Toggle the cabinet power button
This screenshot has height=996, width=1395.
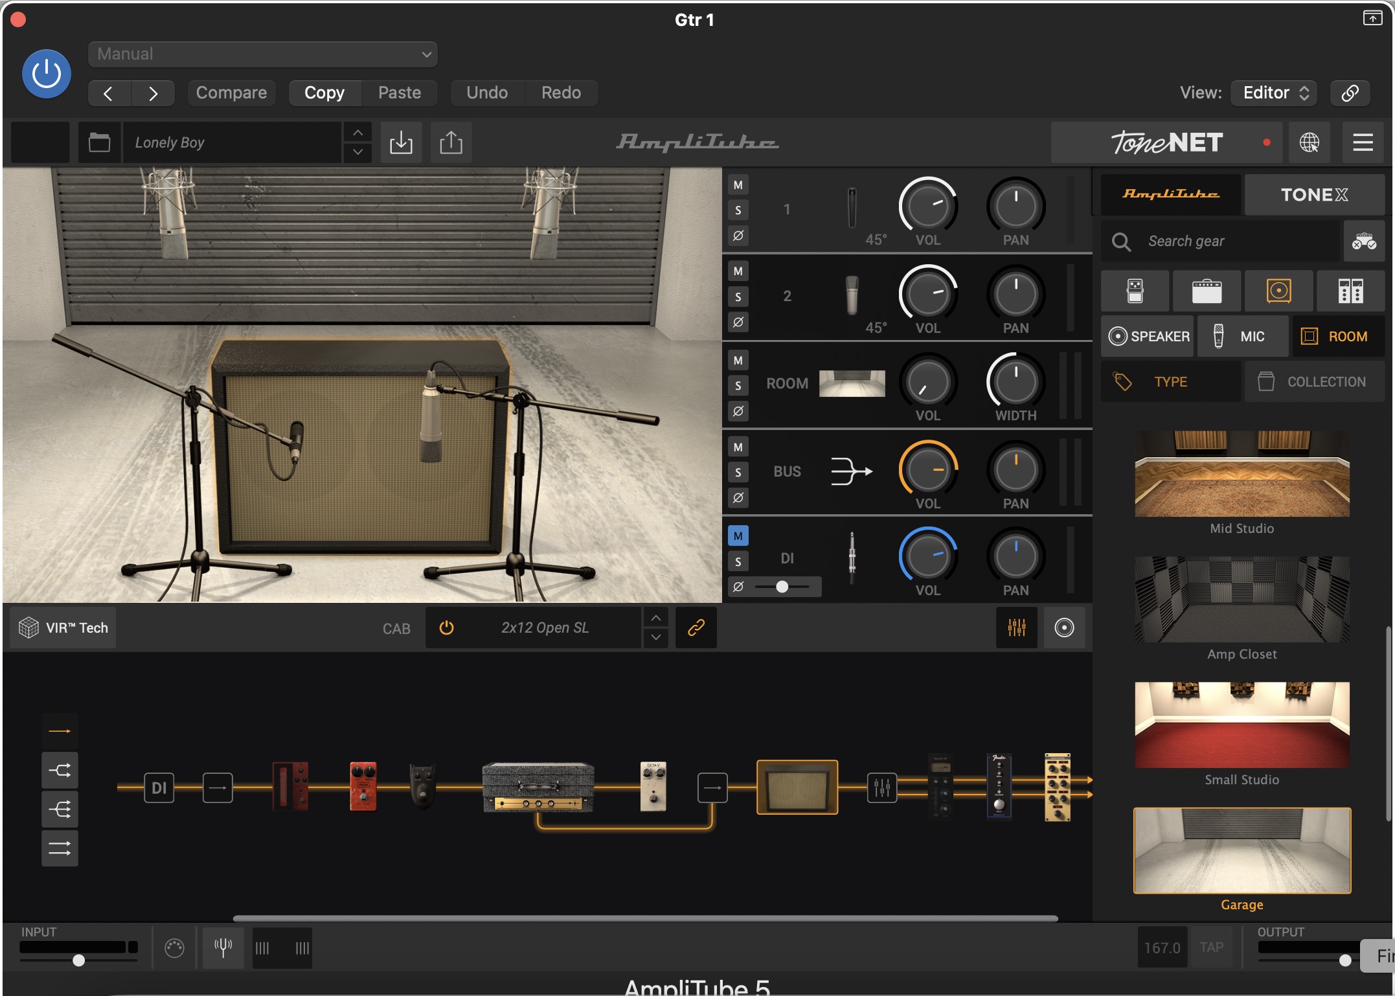point(446,628)
